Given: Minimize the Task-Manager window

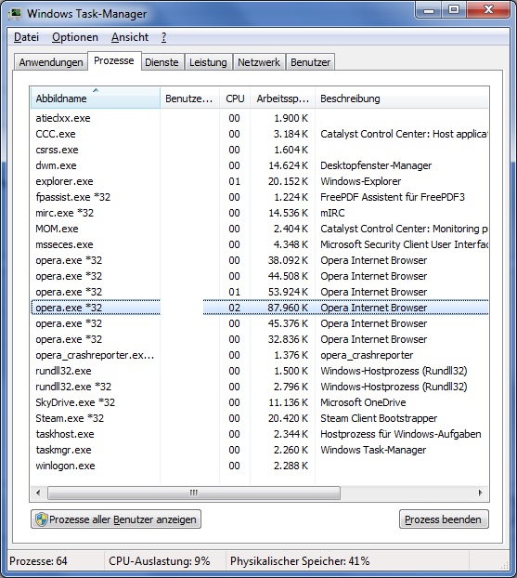Looking at the screenshot, I should click(x=429, y=10).
